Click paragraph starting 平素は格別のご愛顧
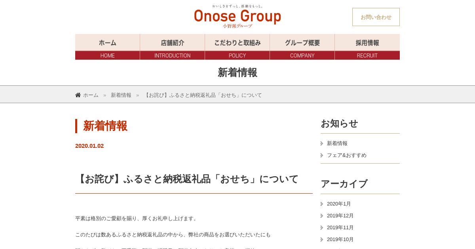This screenshot has width=475, height=249. pos(137,219)
